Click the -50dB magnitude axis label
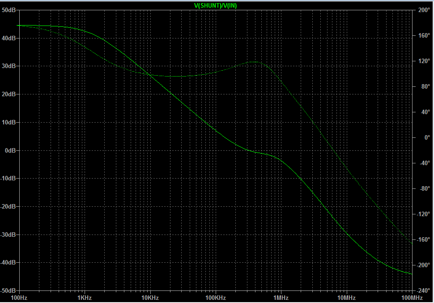Screen dimensions: 434x303 pos(8,291)
